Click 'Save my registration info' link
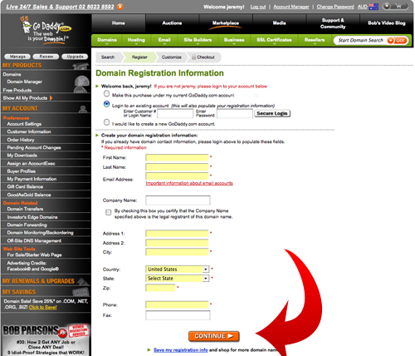The image size is (415, 356). point(181,350)
